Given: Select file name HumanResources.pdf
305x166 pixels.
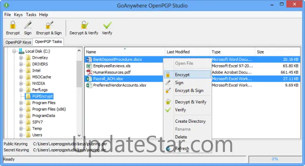Looking at the screenshot, I should pos(112,72).
